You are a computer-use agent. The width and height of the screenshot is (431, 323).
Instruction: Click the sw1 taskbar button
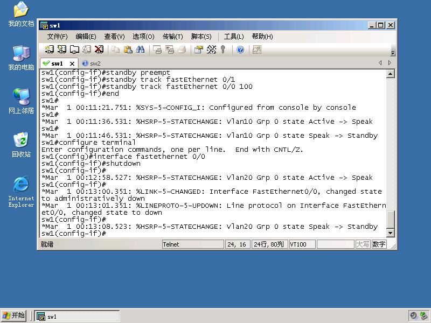tap(77, 317)
